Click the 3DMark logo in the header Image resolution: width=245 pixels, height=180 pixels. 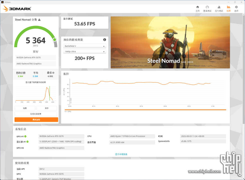click(x=17, y=8)
